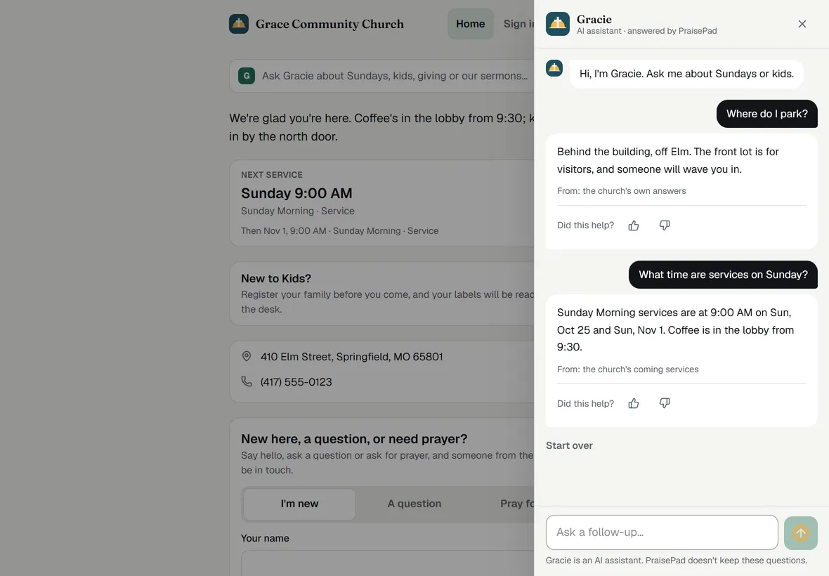Click the "Gracie" name in panel header
Image resolution: width=829 pixels, height=576 pixels.
coord(594,20)
